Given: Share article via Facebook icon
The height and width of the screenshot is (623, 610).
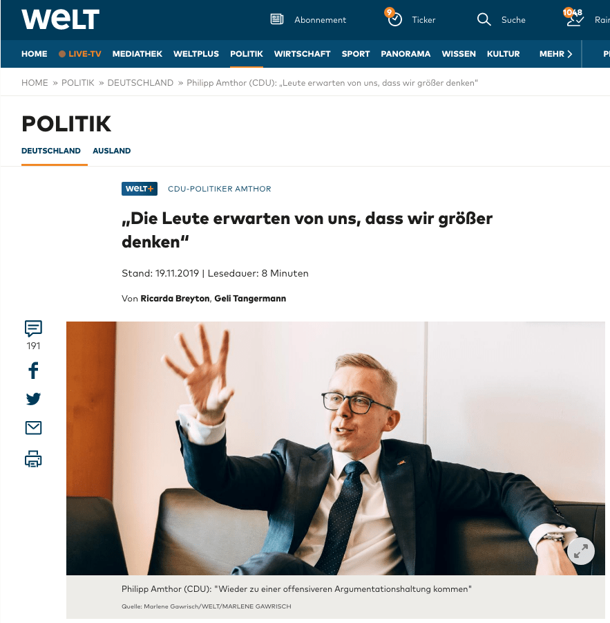Looking at the screenshot, I should 33,371.
